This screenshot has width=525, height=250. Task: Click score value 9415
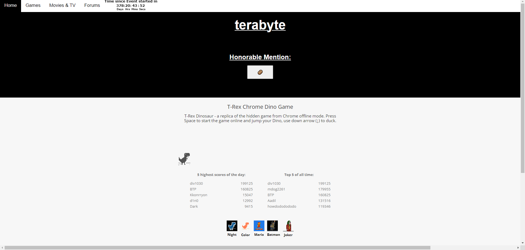(249, 207)
